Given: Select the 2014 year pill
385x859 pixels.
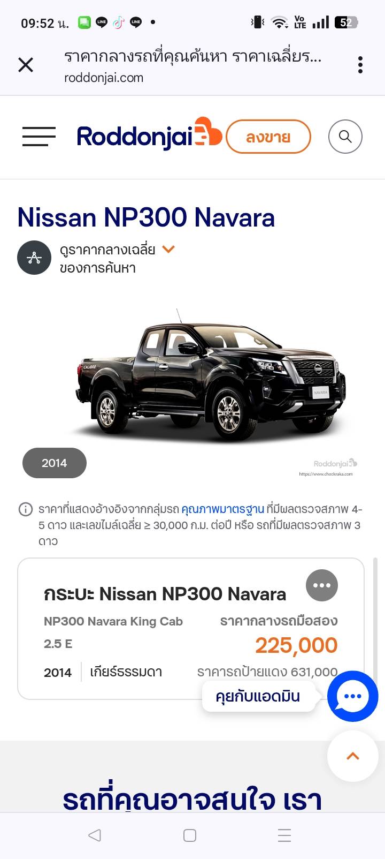Looking at the screenshot, I should tap(55, 463).
